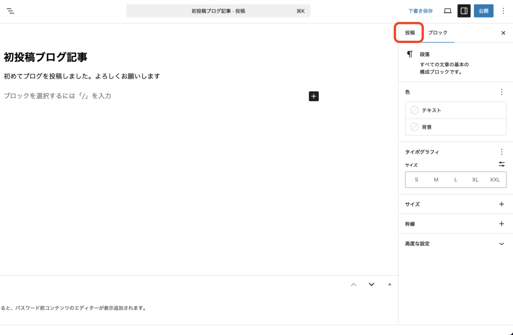
Task: Click the 公開 publish button
Action: [483, 11]
